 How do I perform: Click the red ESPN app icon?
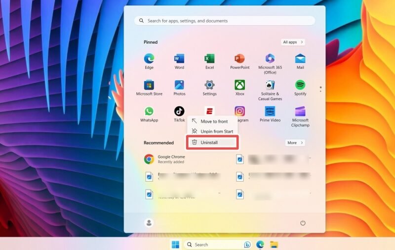(209, 111)
